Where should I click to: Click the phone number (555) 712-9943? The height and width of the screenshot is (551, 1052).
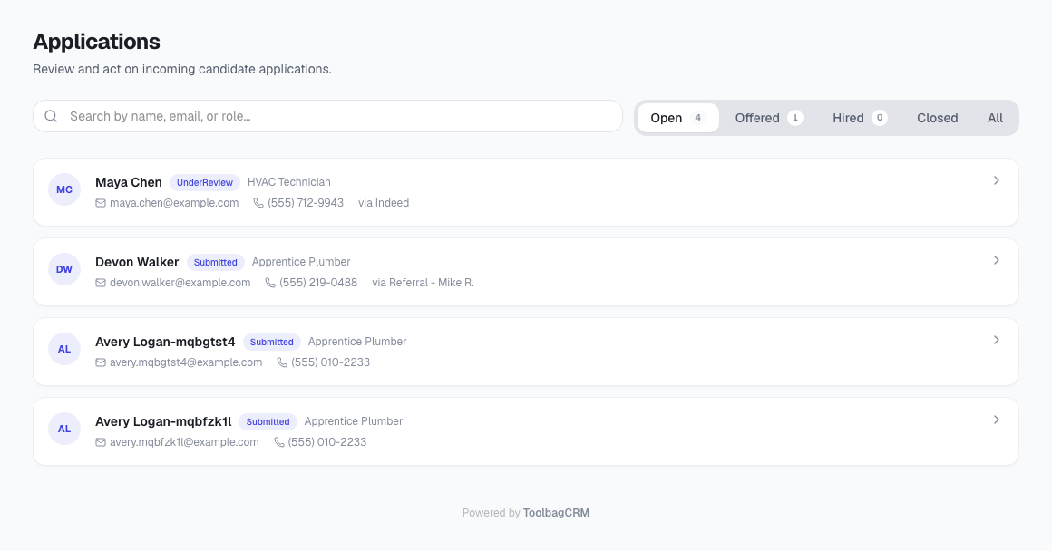pyautogui.click(x=306, y=203)
